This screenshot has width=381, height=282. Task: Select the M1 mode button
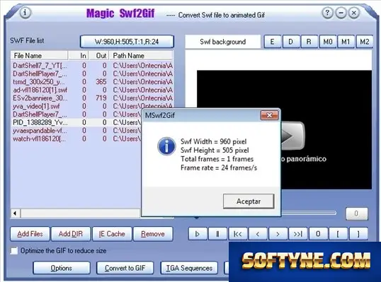coord(346,42)
